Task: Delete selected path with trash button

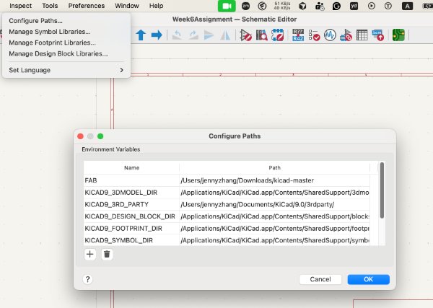Action: [107, 254]
